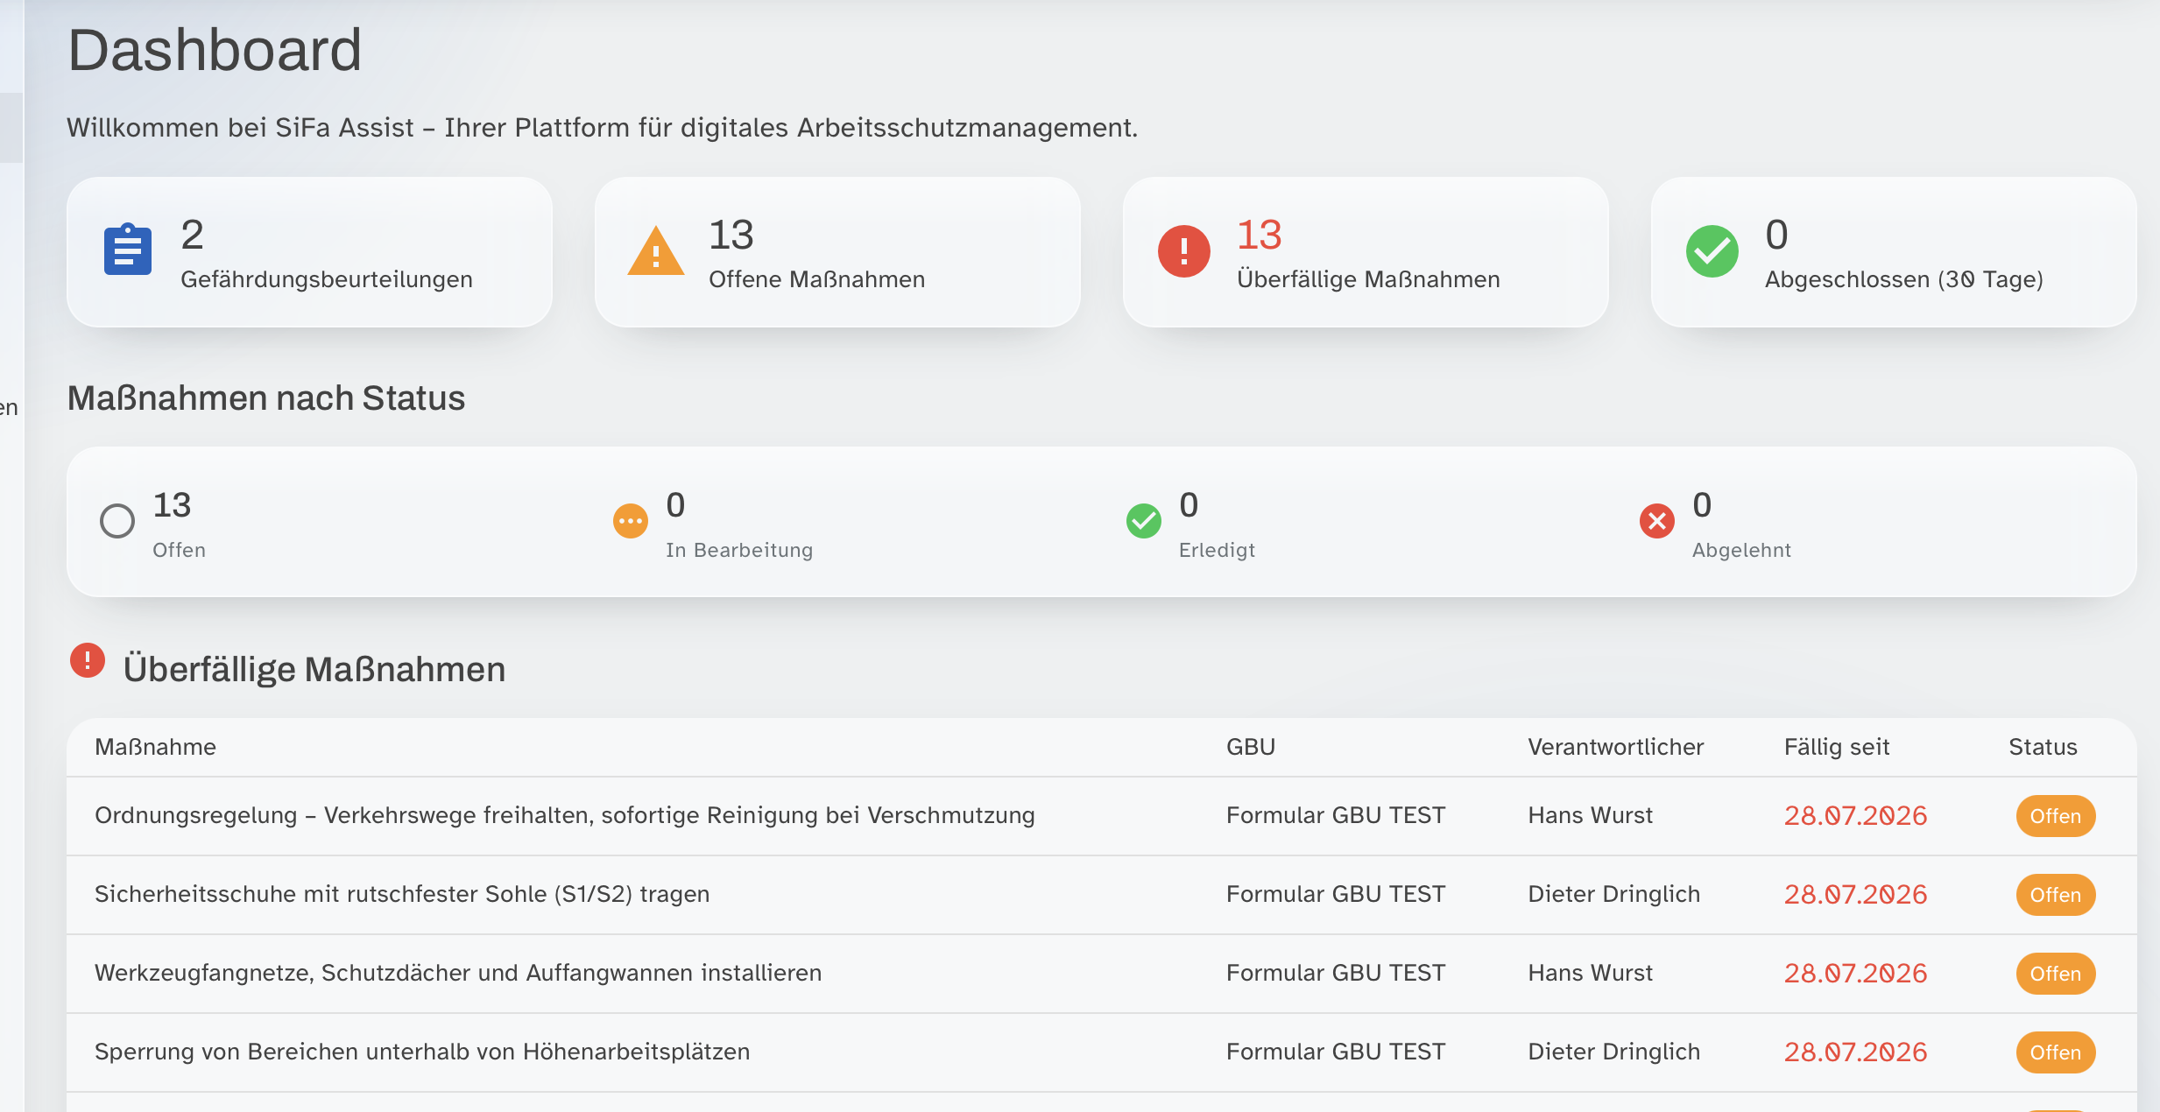The width and height of the screenshot is (2160, 1112).
Task: Select the Fällig seit column header
Action: point(1837,747)
